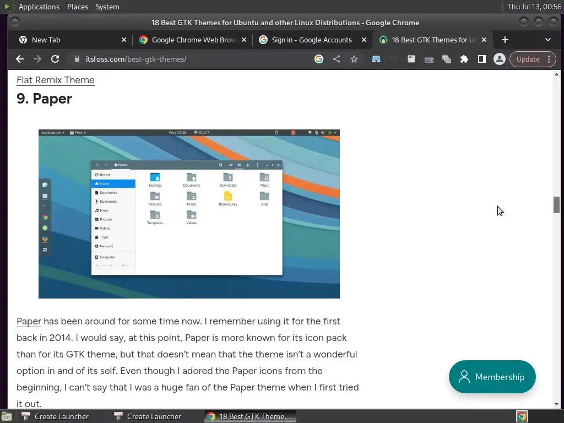The height and width of the screenshot is (423, 564).
Task: Click Chrome icon in bottom-right tray
Action: (x=522, y=416)
